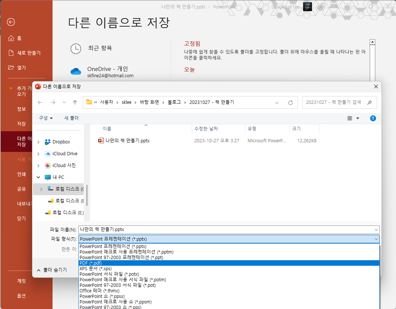Image resolution: width=396 pixels, height=309 pixels.
Task: Select PowerPoint 쇼 (*.ppsx) format
Action: pos(229,296)
